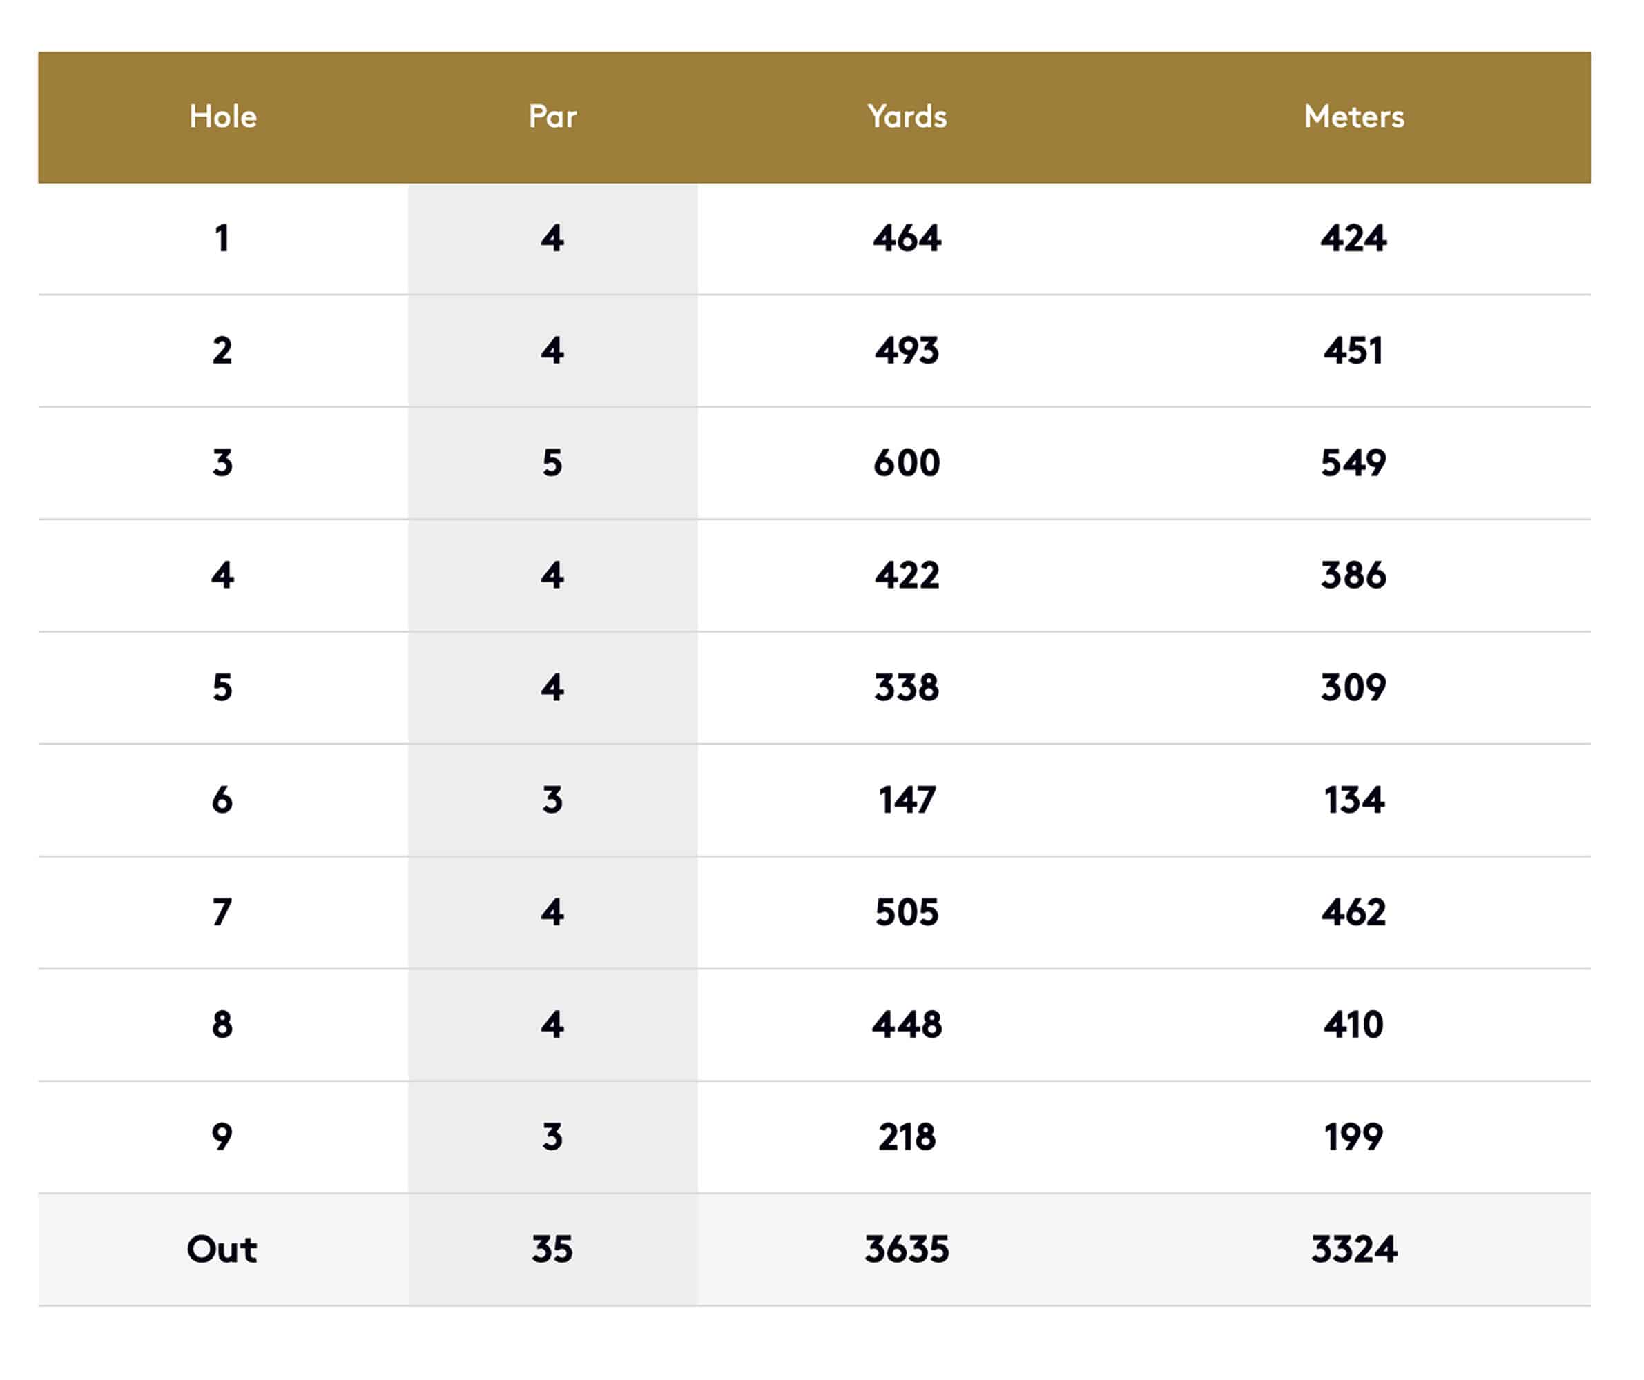
Task: Click the 218 yards cell for hole 9
Action: tap(907, 1138)
